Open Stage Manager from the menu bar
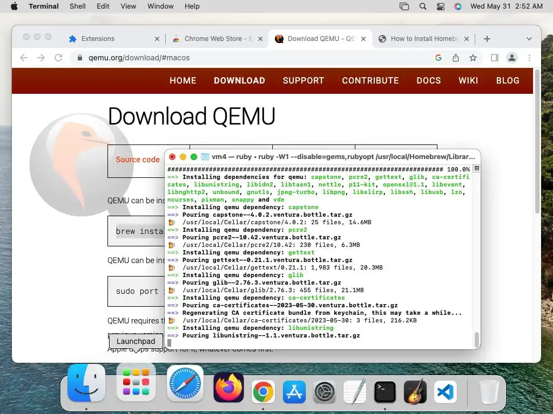The width and height of the screenshot is (553, 414). click(x=404, y=6)
